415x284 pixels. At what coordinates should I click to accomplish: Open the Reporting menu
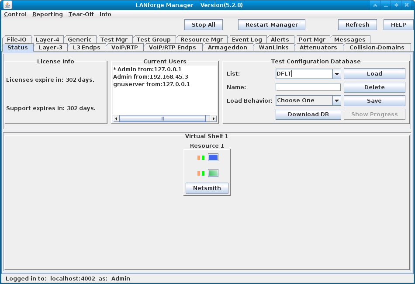[x=47, y=14]
